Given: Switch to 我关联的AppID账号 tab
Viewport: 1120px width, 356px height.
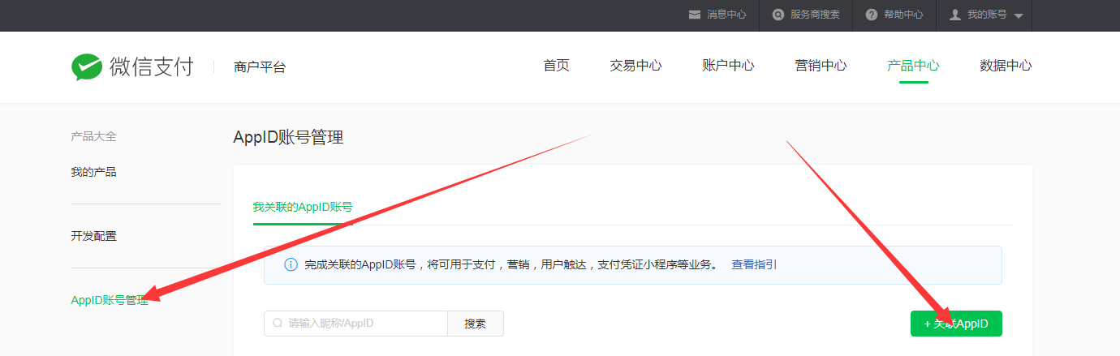Looking at the screenshot, I should point(303,207).
